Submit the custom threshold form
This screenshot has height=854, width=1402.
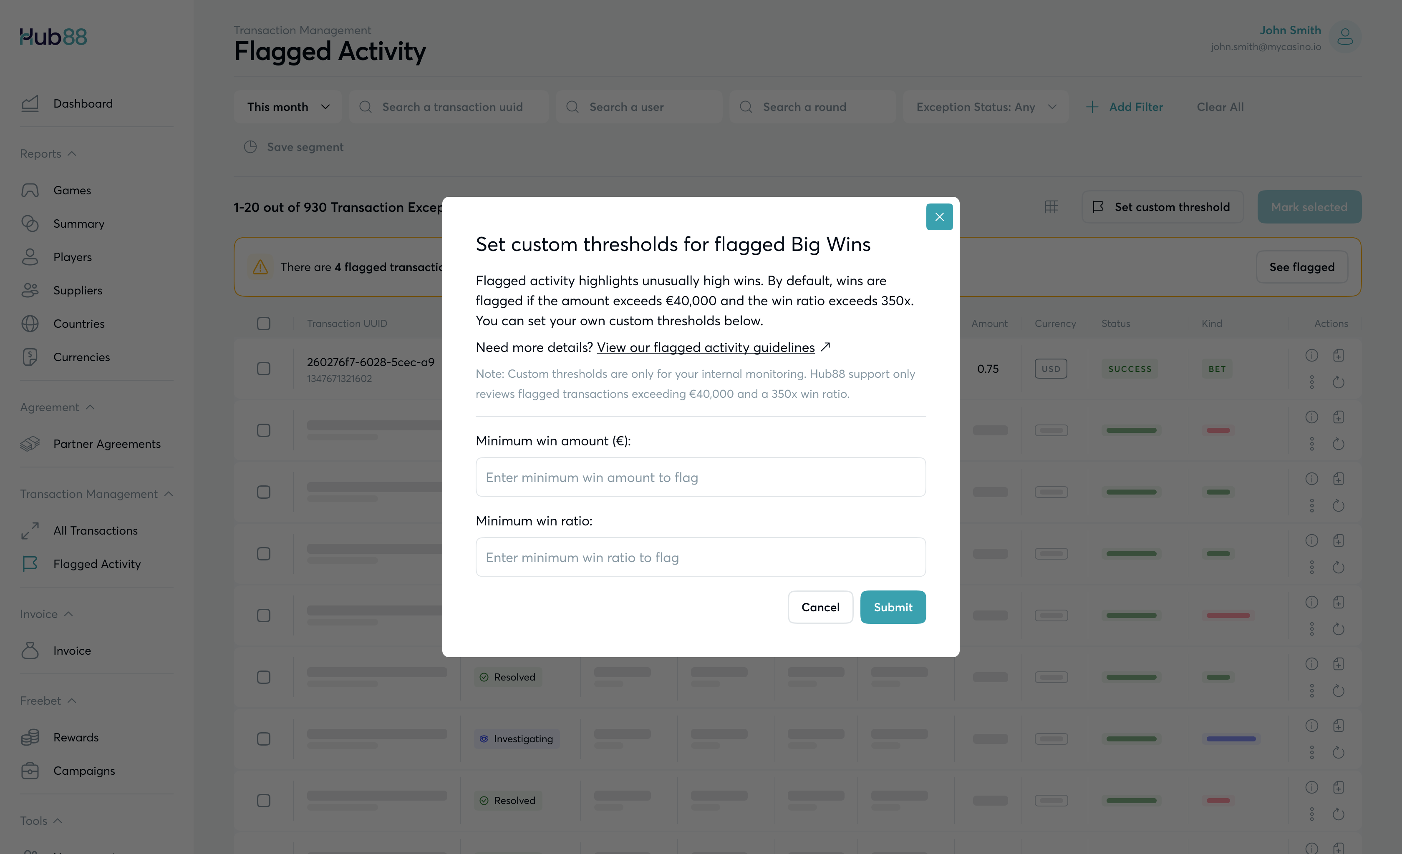click(892, 607)
